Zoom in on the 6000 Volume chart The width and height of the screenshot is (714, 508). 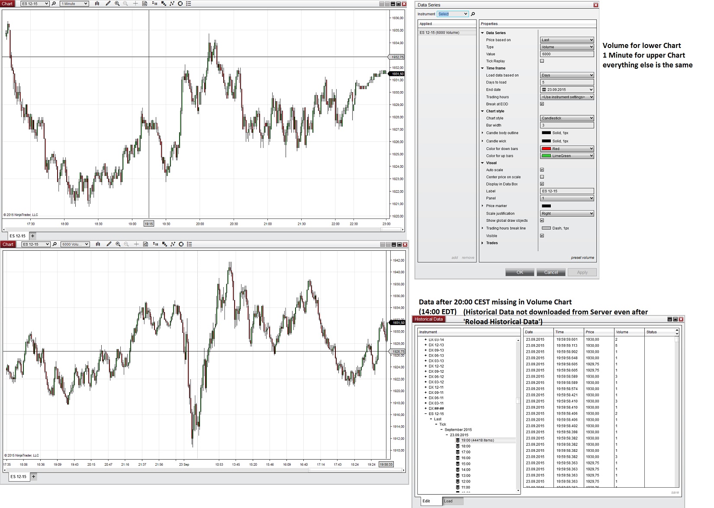click(x=118, y=244)
